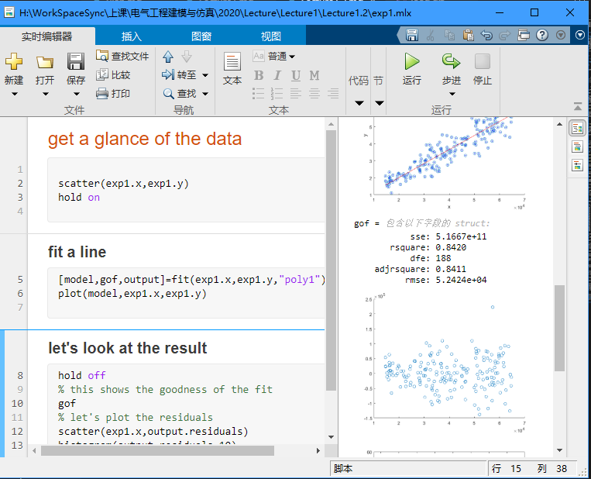
Task: Open the Insert (插入) ribbon tab
Action: 132,36
